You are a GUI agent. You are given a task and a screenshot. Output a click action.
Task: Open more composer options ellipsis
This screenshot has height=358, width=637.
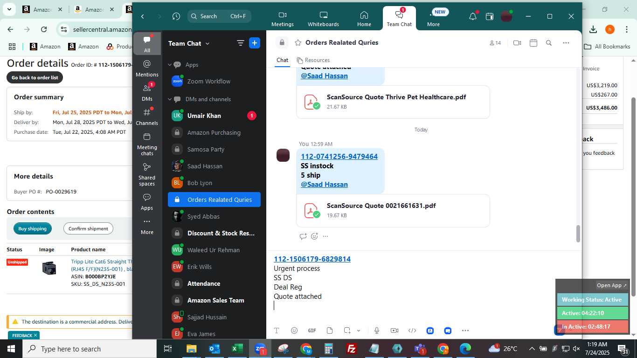[x=465, y=330]
